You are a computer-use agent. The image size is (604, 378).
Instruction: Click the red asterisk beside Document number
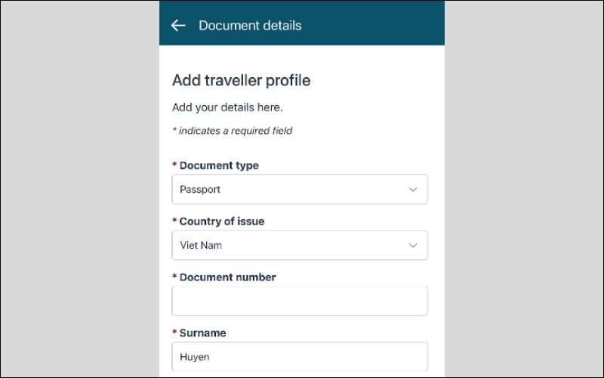[174, 277]
